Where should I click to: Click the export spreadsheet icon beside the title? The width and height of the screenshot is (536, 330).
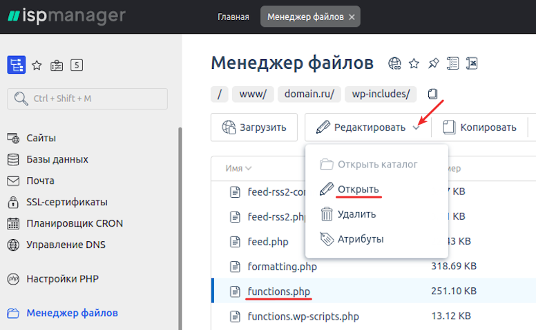click(x=472, y=63)
